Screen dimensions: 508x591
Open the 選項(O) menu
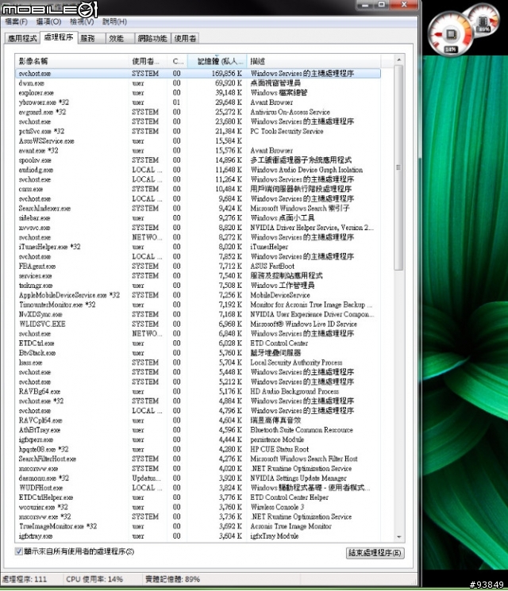(48, 22)
